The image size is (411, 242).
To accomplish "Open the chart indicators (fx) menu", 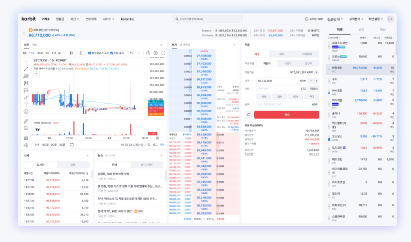I will click(81, 53).
